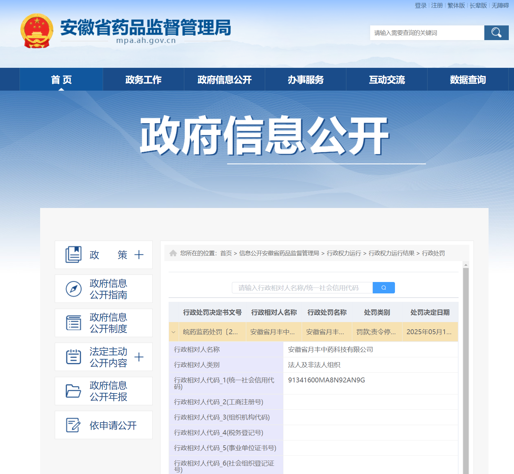Open 法定主动公开内容 sidebar item
Viewport: 514px width, 474px height.
[104, 357]
